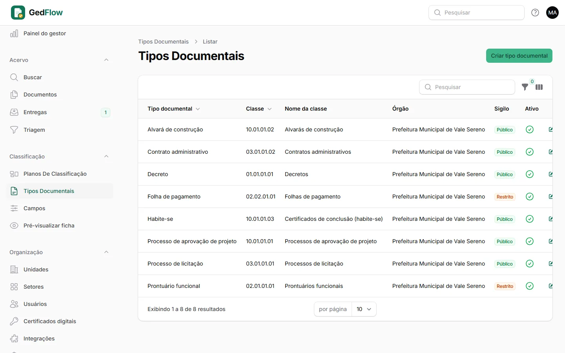Open the help question mark icon
Image resolution: width=565 pixels, height=353 pixels.
[535, 13]
